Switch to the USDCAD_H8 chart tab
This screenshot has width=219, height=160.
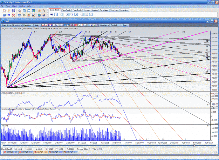click(40, 152)
